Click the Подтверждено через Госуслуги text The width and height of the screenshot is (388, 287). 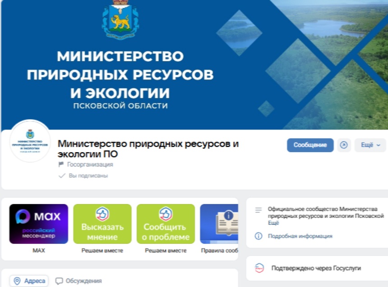316,268
